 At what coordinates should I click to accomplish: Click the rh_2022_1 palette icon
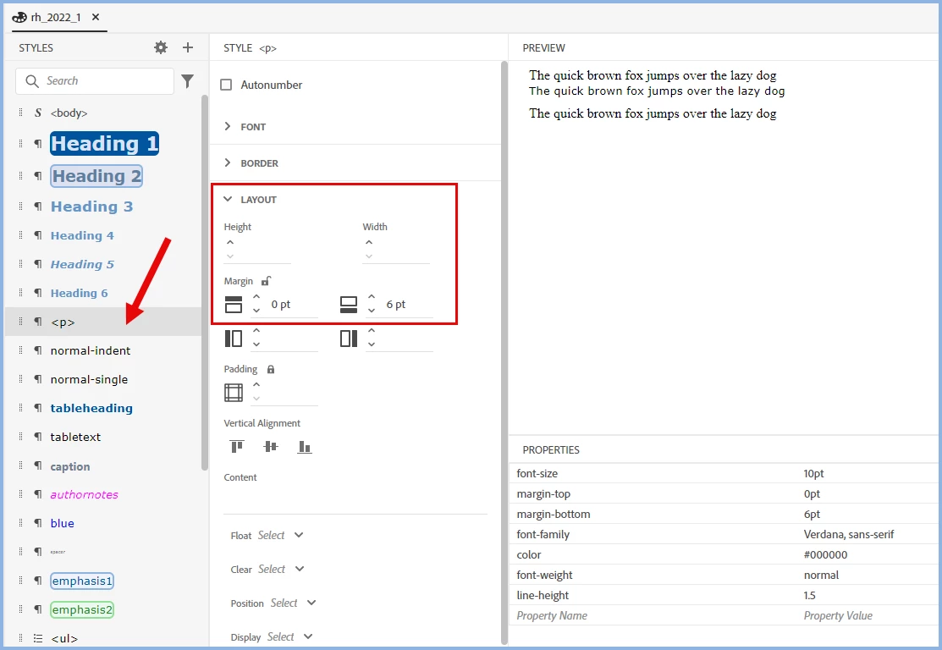click(19, 18)
